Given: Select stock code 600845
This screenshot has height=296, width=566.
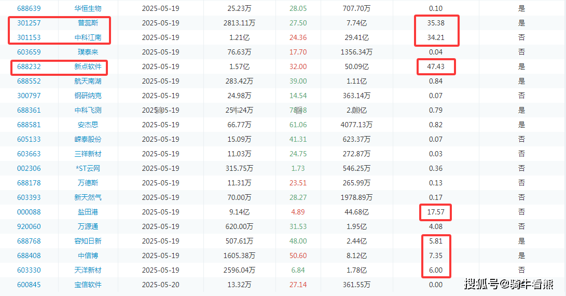Looking at the screenshot, I should (x=29, y=285).
